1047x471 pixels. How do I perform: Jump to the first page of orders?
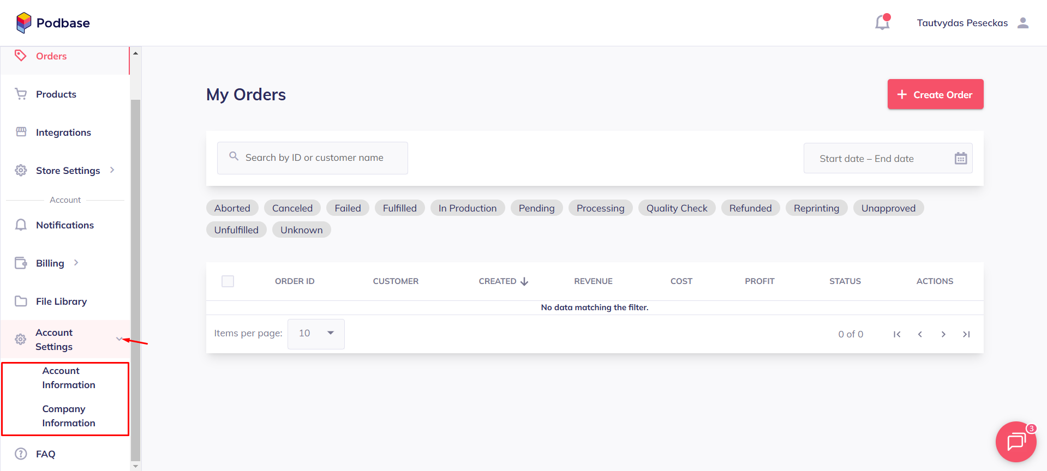pyautogui.click(x=897, y=334)
